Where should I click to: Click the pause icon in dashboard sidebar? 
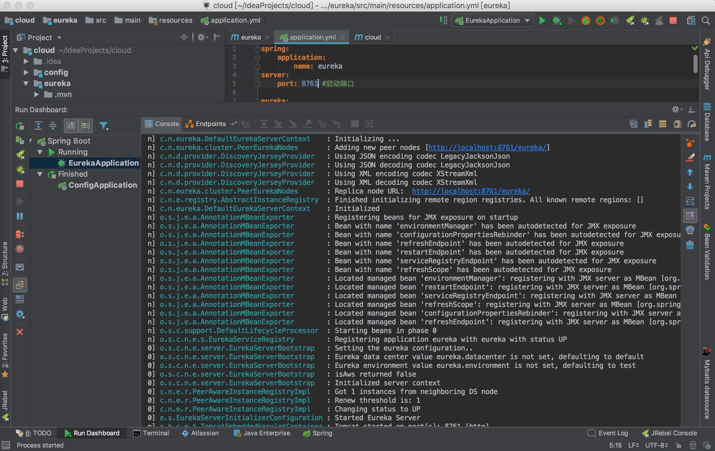[20, 216]
